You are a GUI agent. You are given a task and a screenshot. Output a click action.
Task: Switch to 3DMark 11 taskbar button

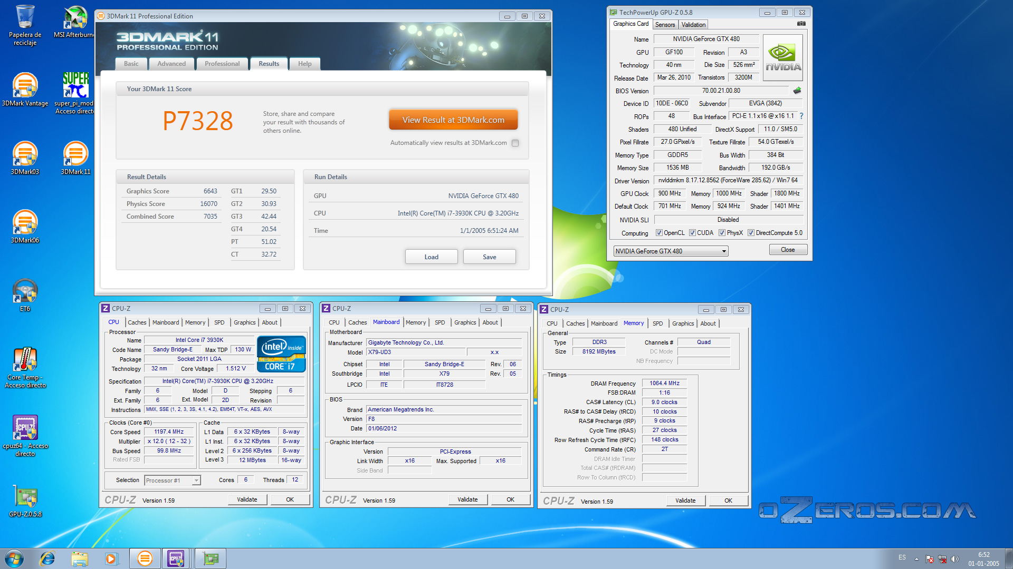pyautogui.click(x=145, y=558)
